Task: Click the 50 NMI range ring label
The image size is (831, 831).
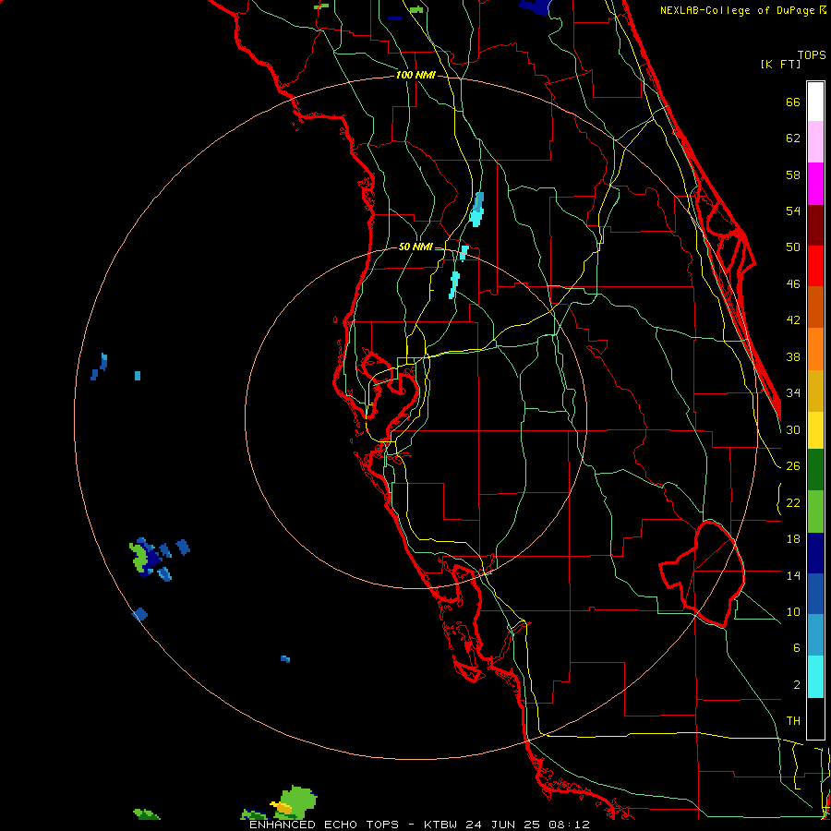Action: (x=415, y=247)
